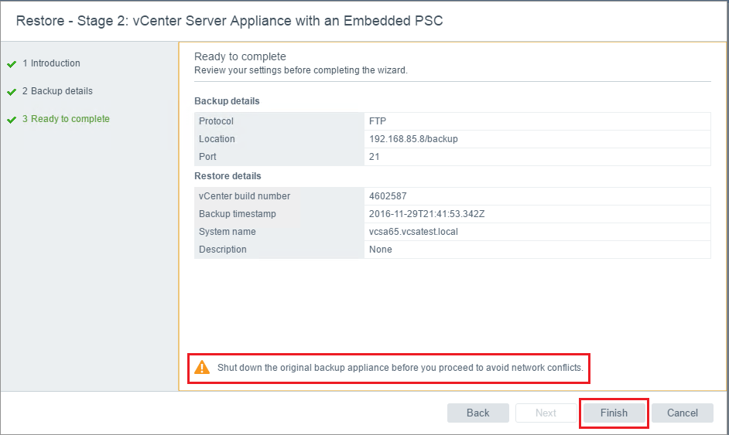
Task: Click the Ready to complete checkmark icon
Action: click(12, 120)
